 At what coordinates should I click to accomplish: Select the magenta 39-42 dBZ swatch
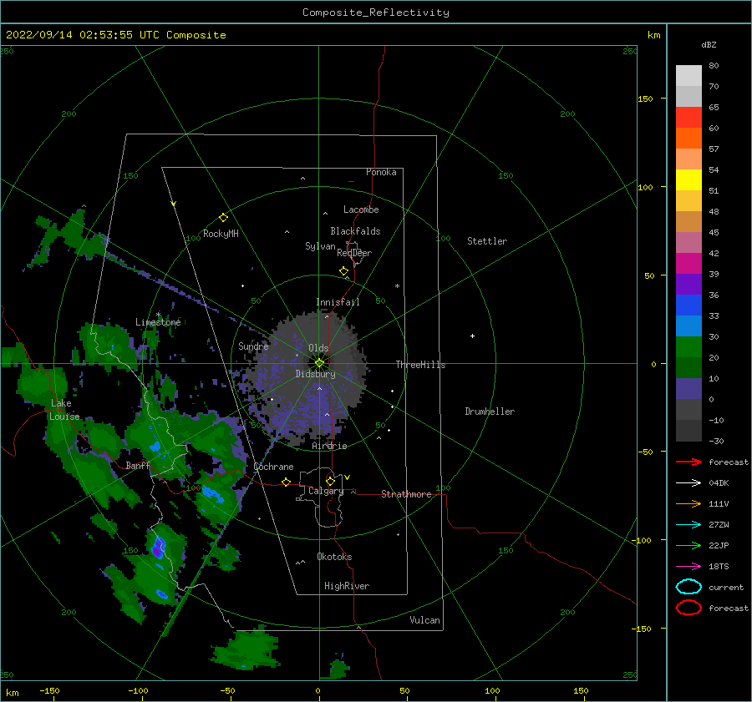coord(688,264)
